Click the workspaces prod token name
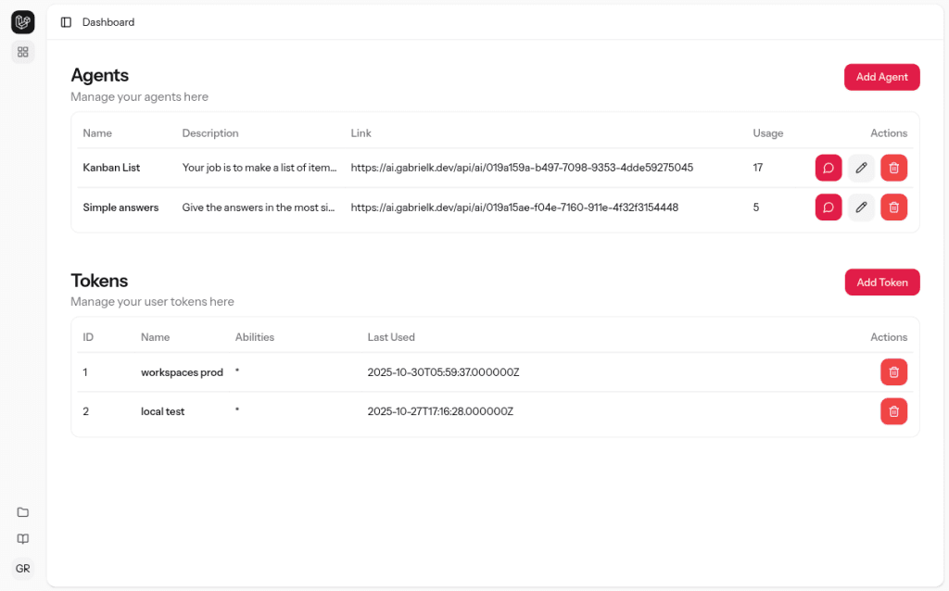Screen dimensions: 949x591 coord(182,372)
